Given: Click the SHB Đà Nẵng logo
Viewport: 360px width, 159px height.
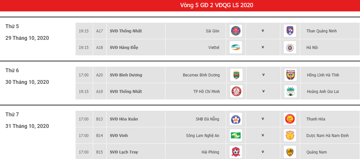Looking at the screenshot, I should (236, 119).
